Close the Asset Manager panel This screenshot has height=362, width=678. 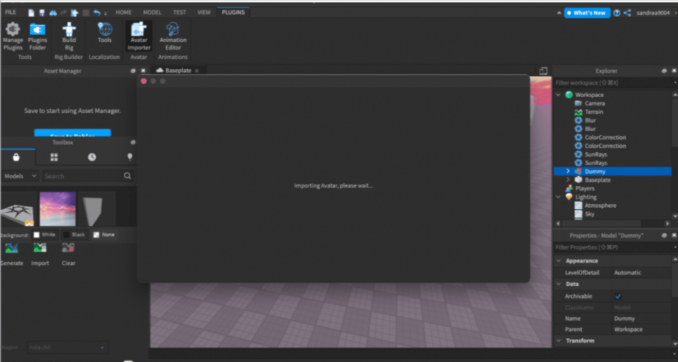pyautogui.click(x=143, y=71)
